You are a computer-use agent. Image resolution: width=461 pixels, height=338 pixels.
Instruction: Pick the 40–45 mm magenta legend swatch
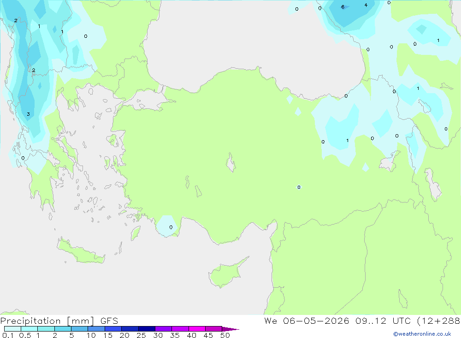(197, 329)
